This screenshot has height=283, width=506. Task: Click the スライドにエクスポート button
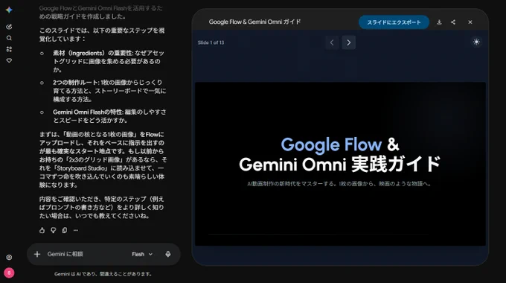coord(394,22)
